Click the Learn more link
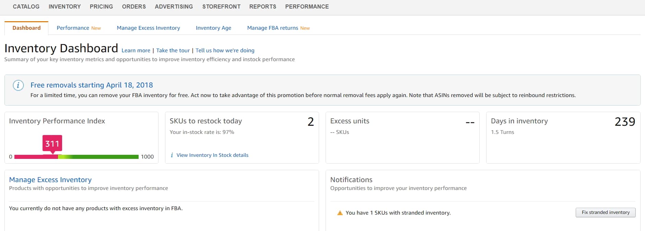Viewport: 645px width, 231px height. point(136,51)
